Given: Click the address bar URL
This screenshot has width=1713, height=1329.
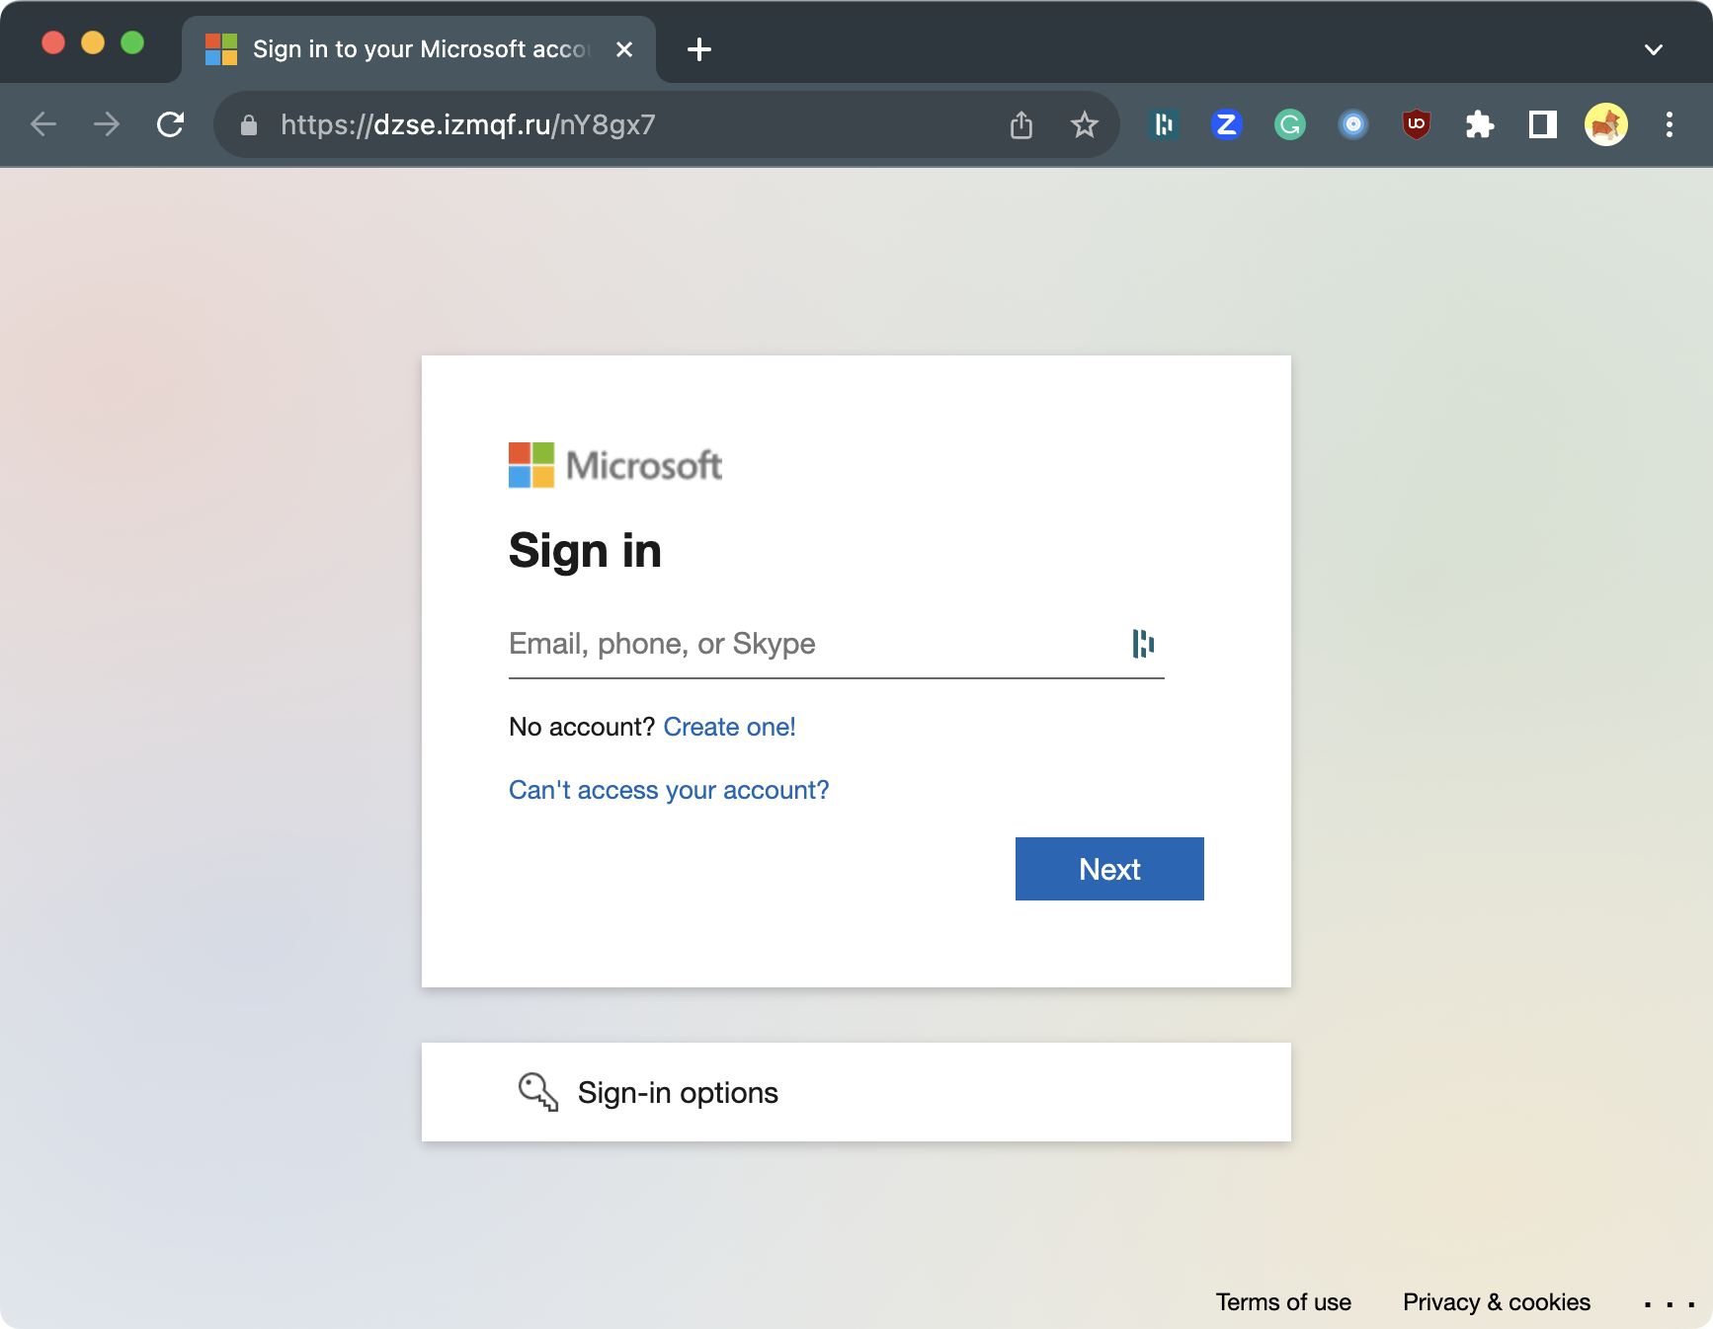Looking at the screenshot, I should point(468,124).
